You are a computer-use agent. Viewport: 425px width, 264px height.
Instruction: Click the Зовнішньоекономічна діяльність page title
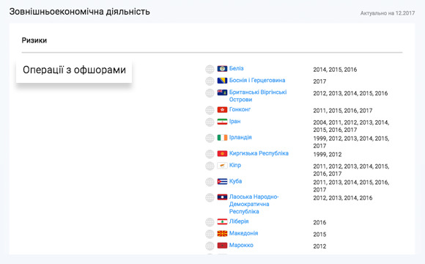click(x=79, y=12)
